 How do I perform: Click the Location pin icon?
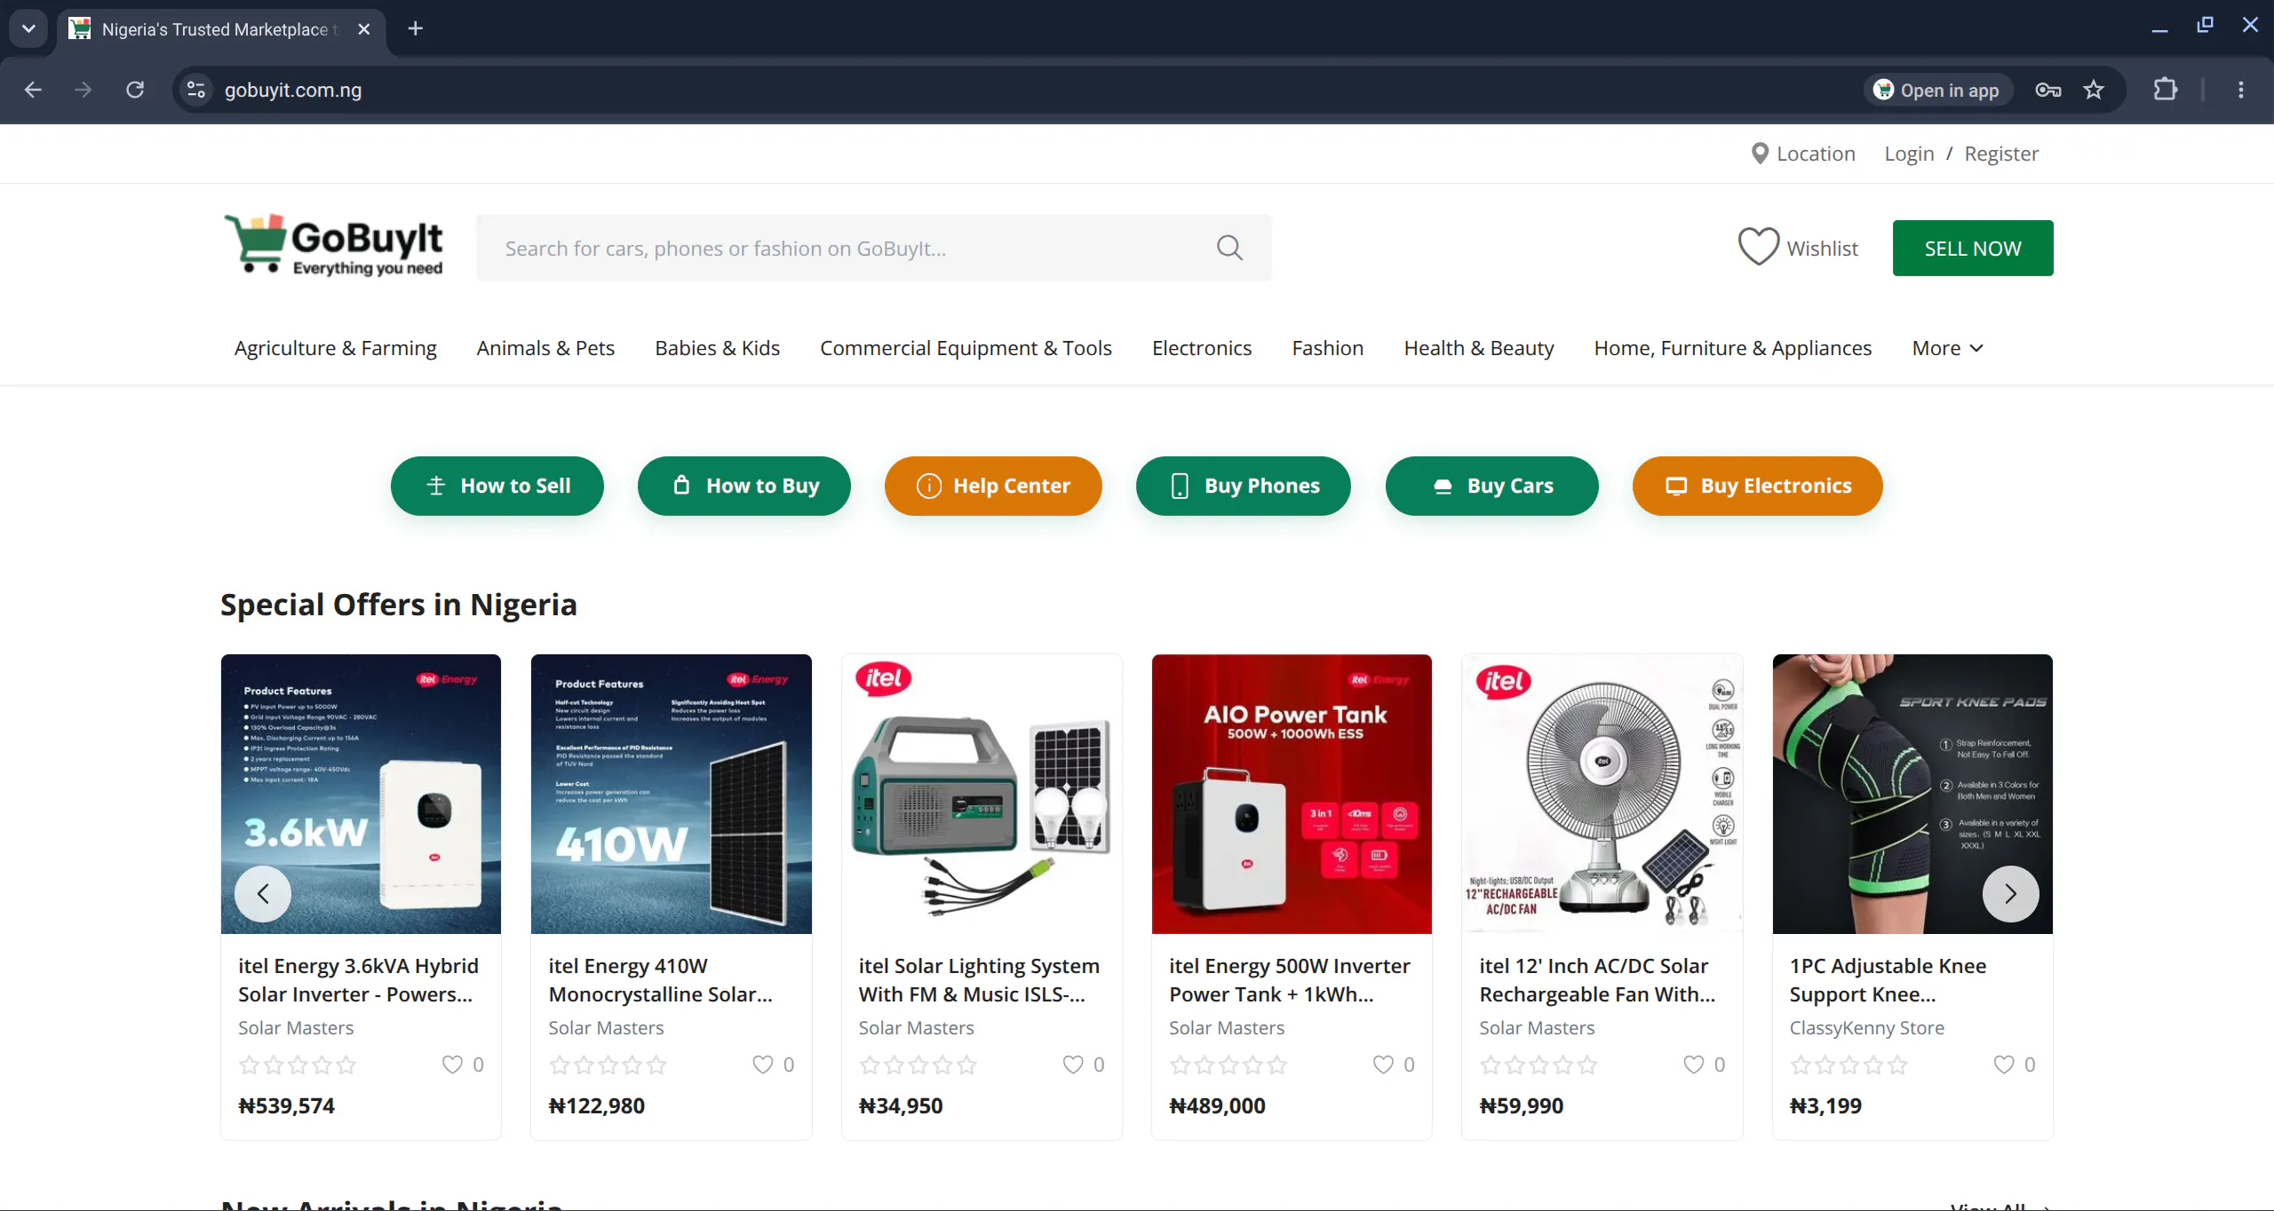coord(1759,154)
